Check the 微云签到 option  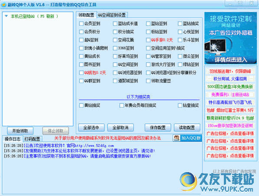[x=180, y=56]
